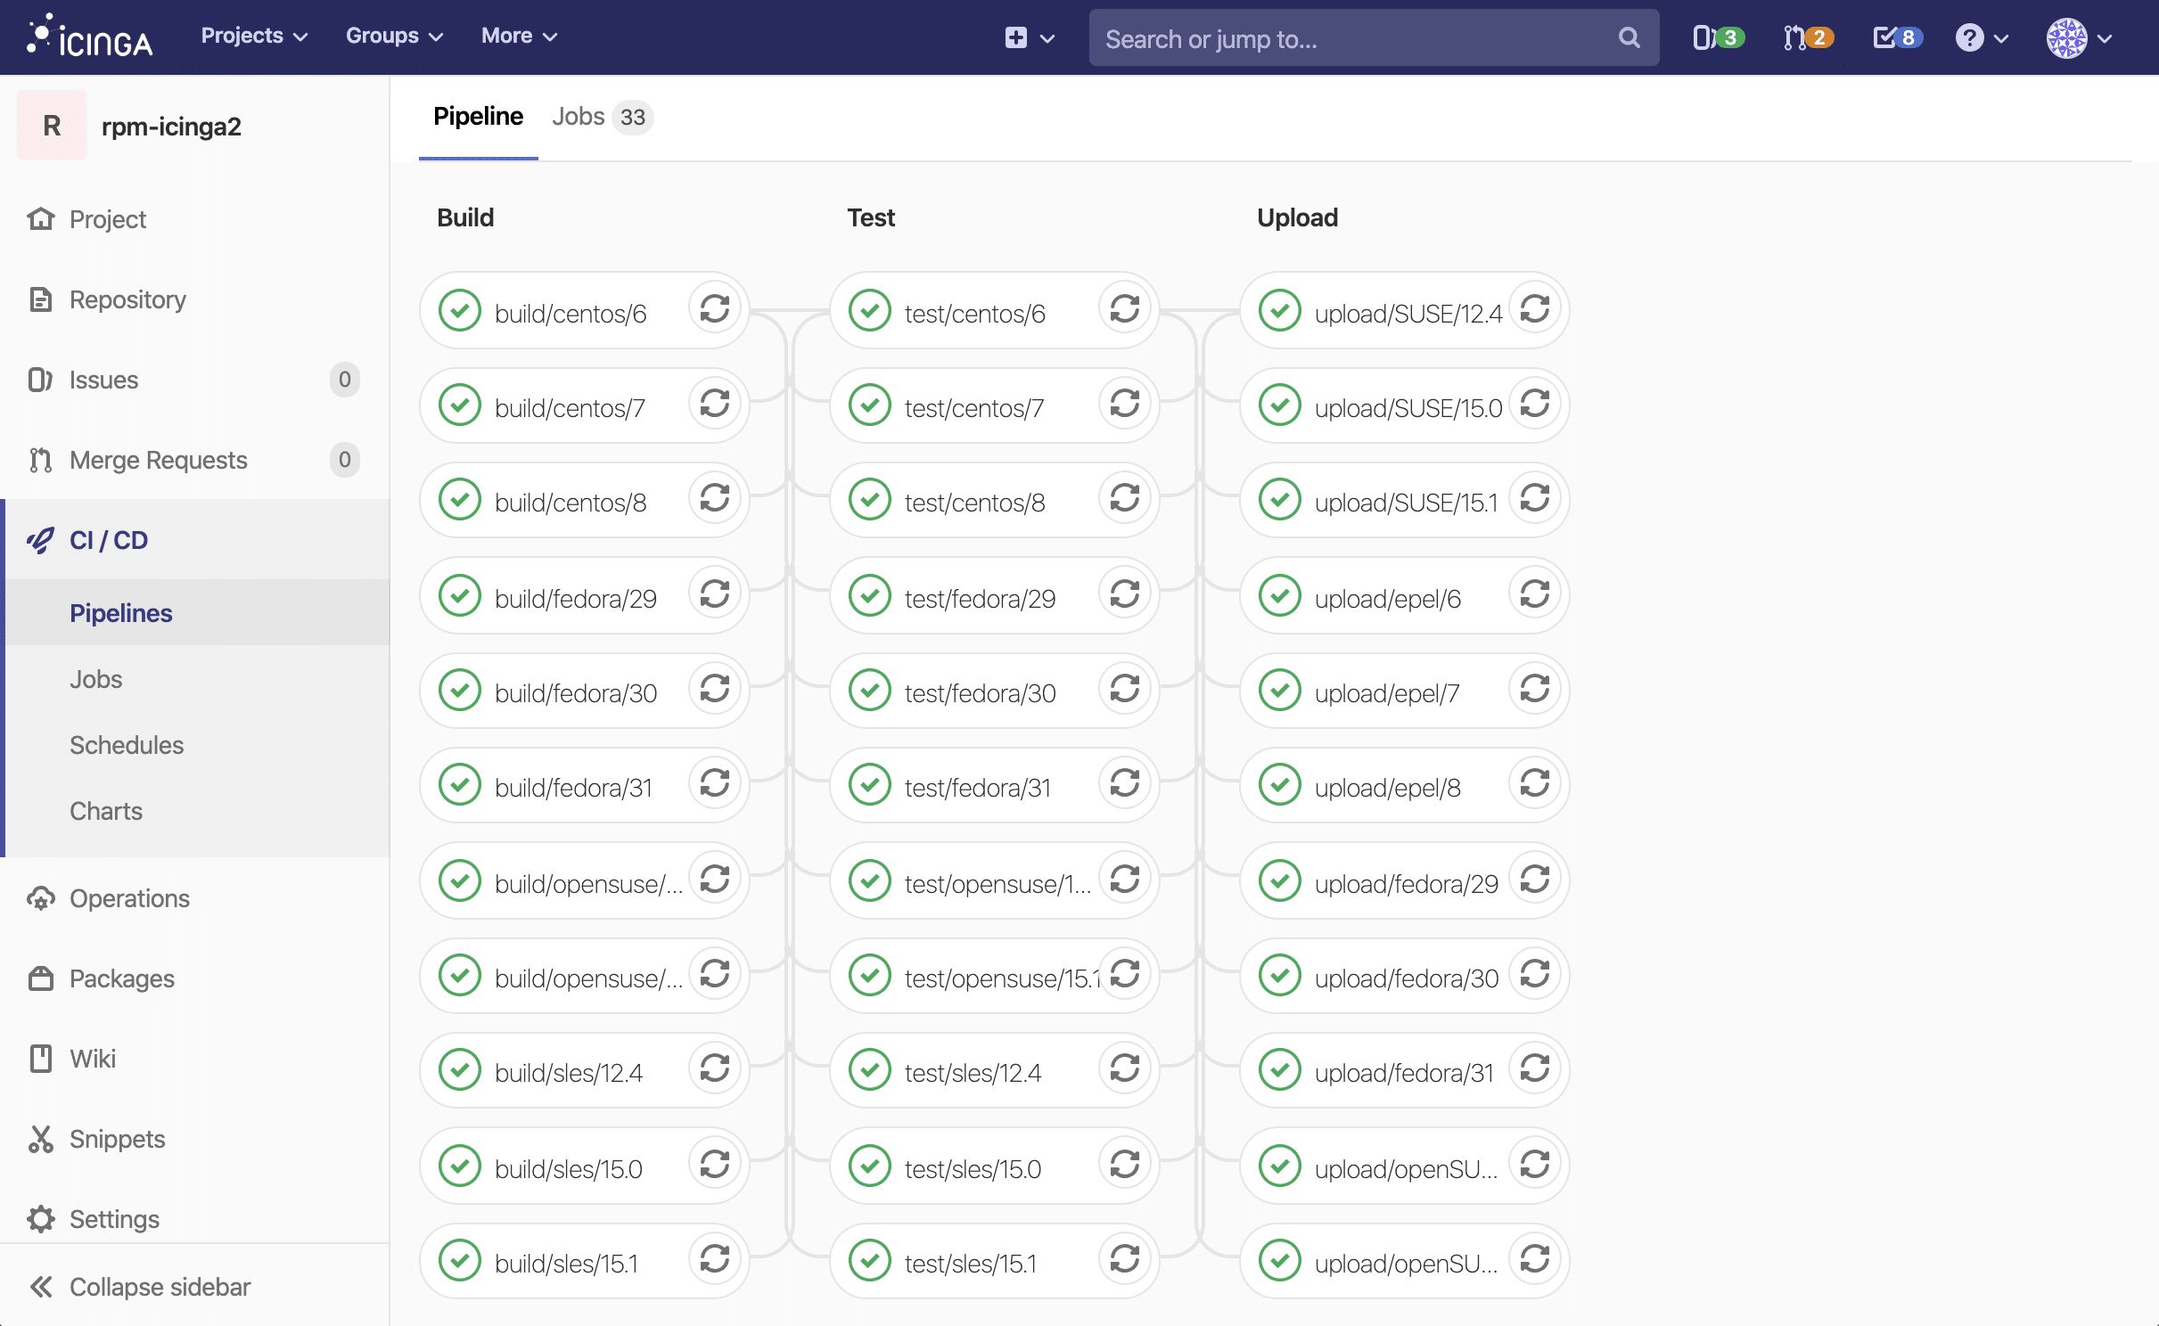The width and height of the screenshot is (2159, 1326).
Task: Retry the build/centos/6 job
Action: (715, 309)
